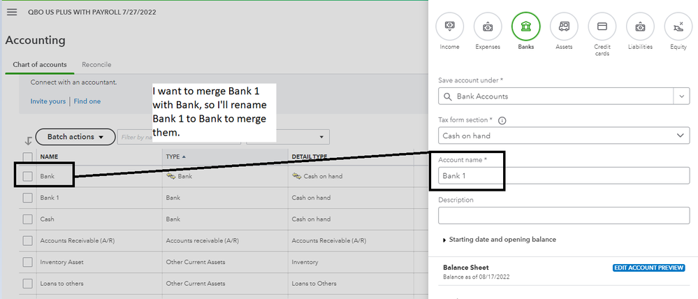The image size is (698, 299).
Task: Switch to the Reconcile tab
Action: coord(96,64)
